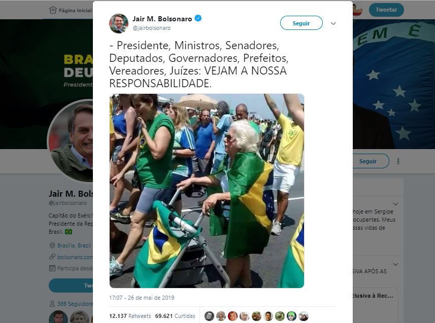
Task: Expand the chevron on the Sergipe tweet
Action: tap(395, 204)
